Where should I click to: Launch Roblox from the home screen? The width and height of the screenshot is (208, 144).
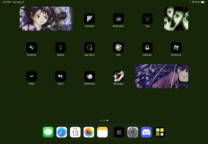click(60, 48)
